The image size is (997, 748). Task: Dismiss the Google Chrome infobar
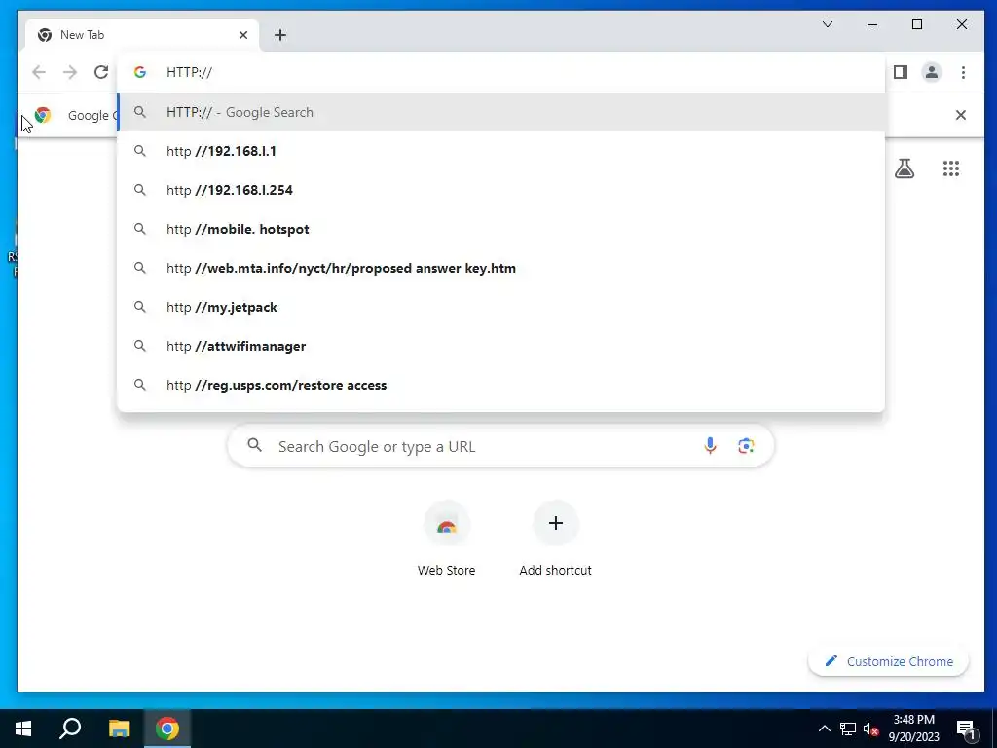click(x=961, y=115)
